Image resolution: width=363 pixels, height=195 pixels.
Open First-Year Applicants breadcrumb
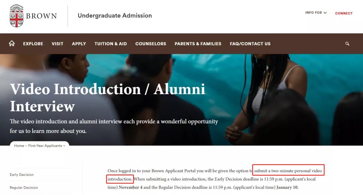(x=45, y=146)
